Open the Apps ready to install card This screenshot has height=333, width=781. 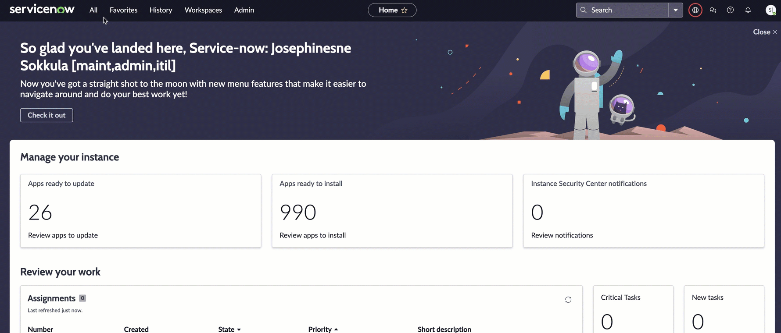(392, 211)
